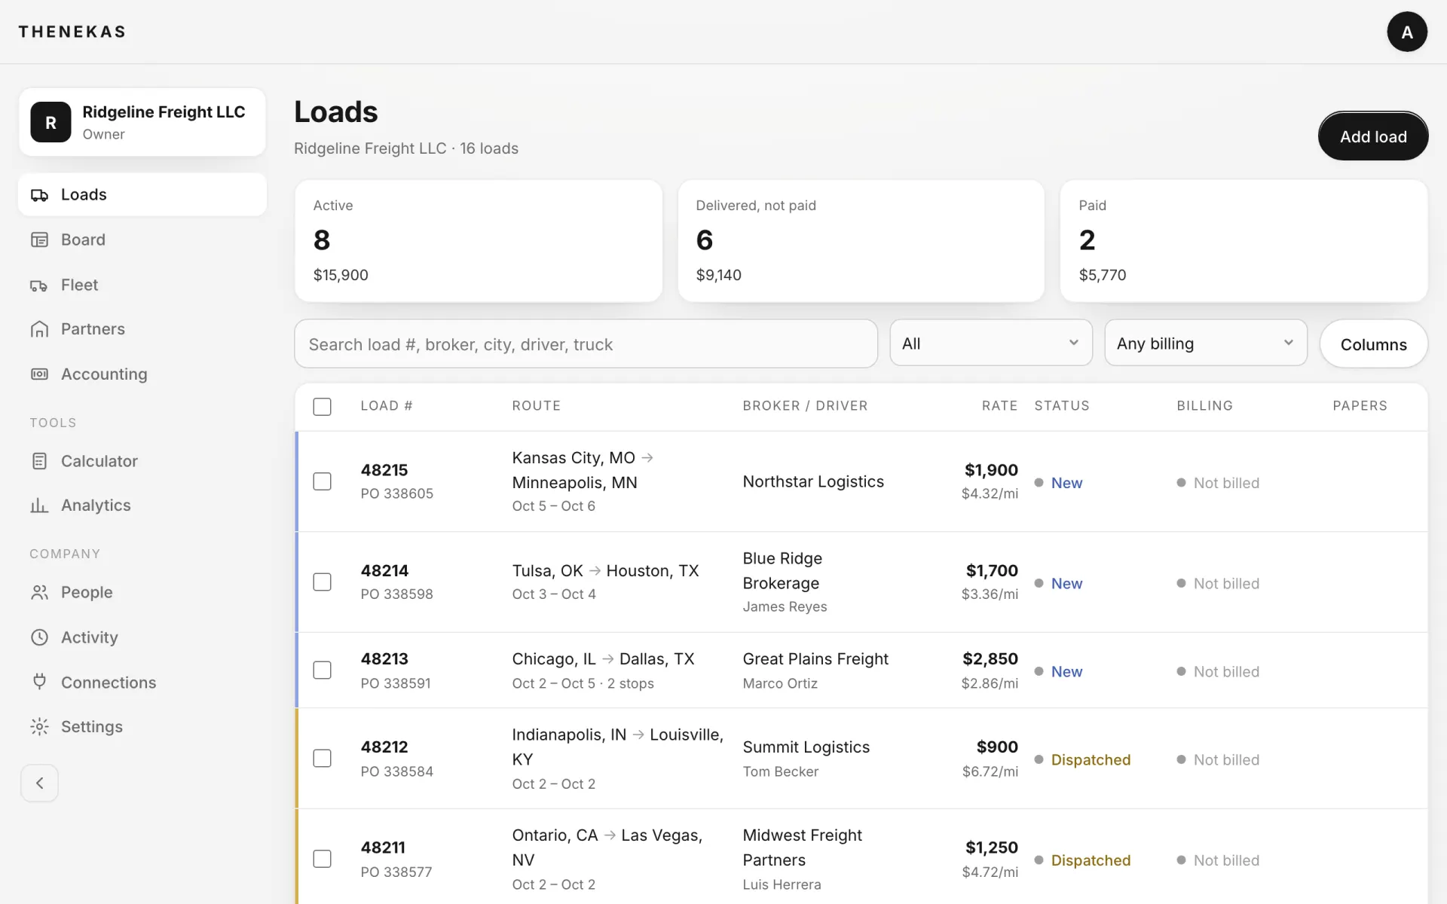Toggle the select-all checkbox in the table header
1447x904 pixels.
pos(322,407)
